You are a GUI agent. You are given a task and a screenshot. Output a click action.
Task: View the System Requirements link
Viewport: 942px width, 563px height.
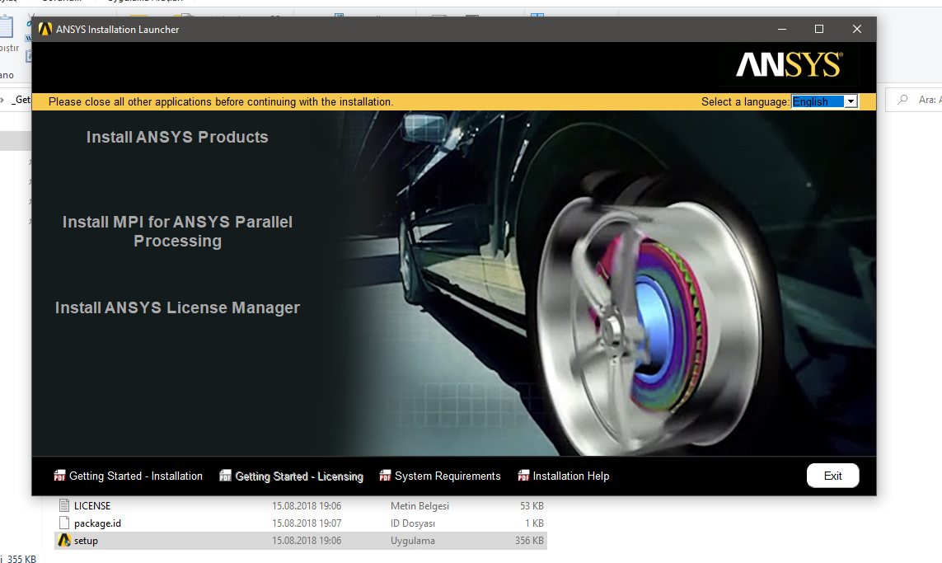coord(448,476)
